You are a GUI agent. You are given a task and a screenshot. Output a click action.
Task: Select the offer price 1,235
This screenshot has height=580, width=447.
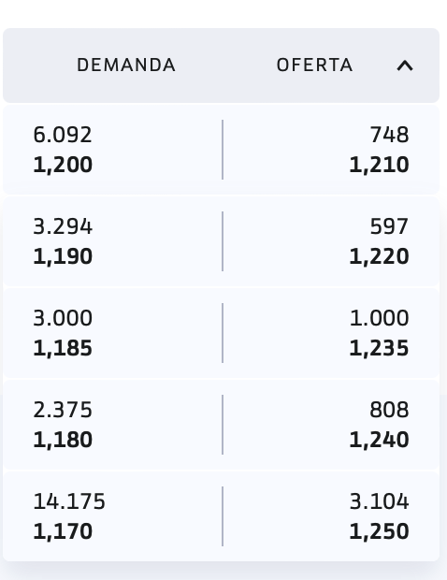click(379, 348)
